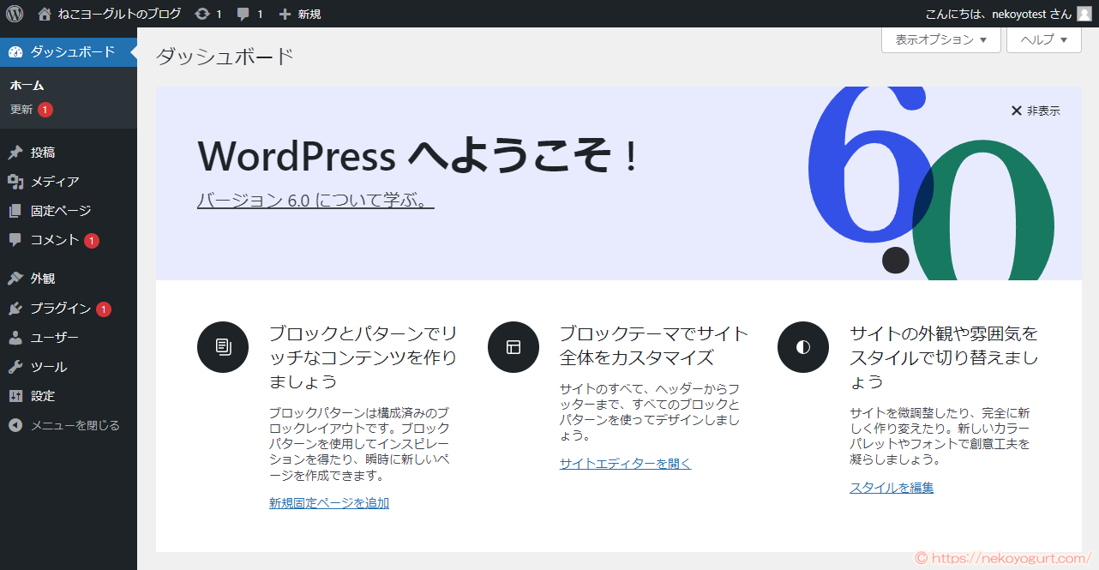
Task: Click the 新規固定ページを追加 link
Action: (328, 502)
